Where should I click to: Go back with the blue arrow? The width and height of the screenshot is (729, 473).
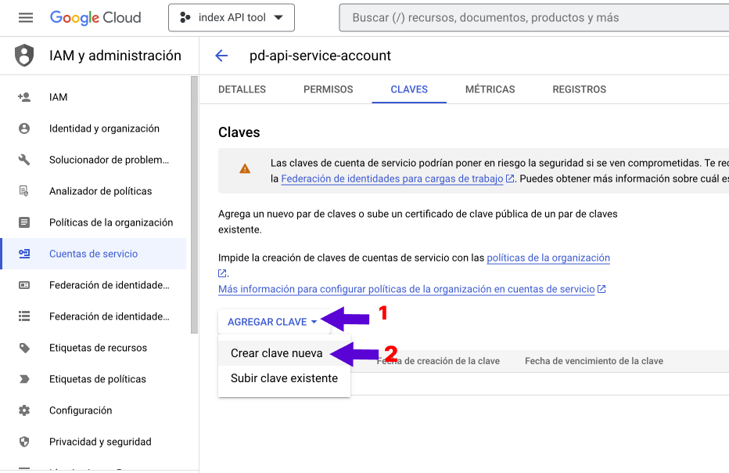pyautogui.click(x=221, y=56)
